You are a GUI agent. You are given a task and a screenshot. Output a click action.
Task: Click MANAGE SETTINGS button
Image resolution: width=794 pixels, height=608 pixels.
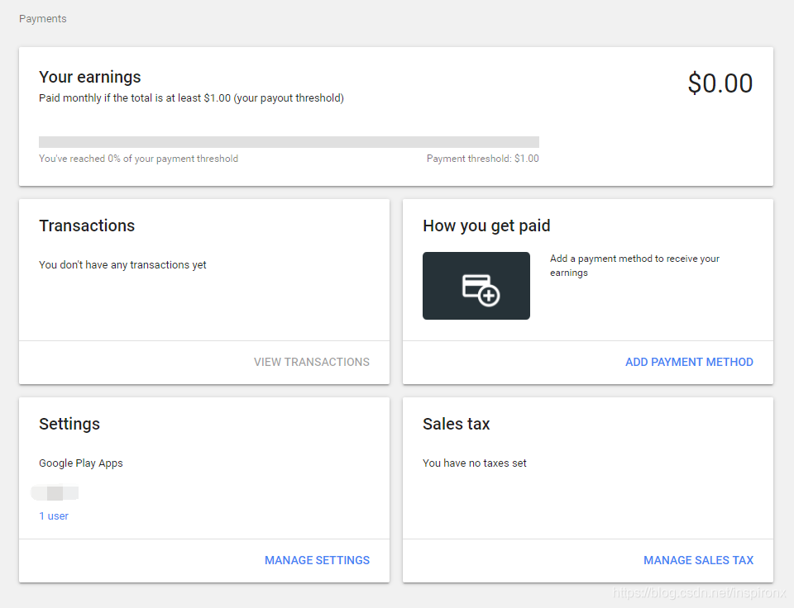[317, 560]
